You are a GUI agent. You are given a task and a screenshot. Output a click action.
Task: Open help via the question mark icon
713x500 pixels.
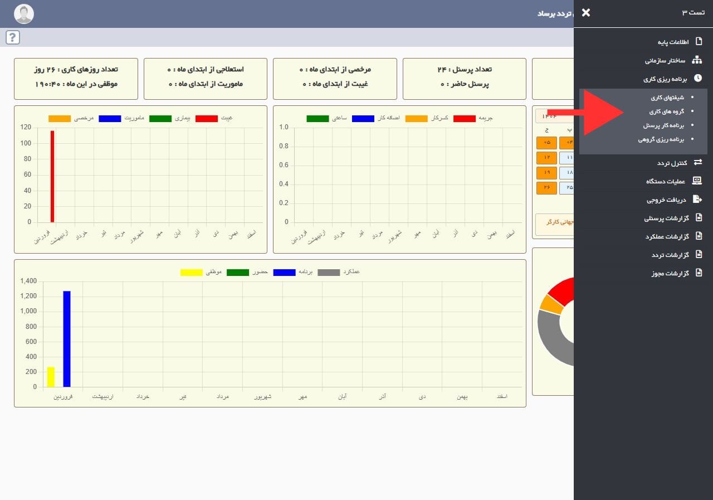13,37
